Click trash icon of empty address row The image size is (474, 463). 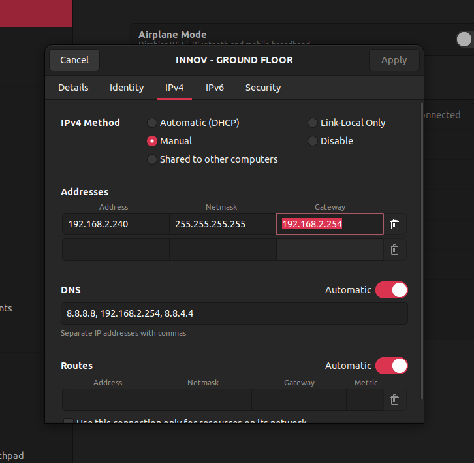394,249
